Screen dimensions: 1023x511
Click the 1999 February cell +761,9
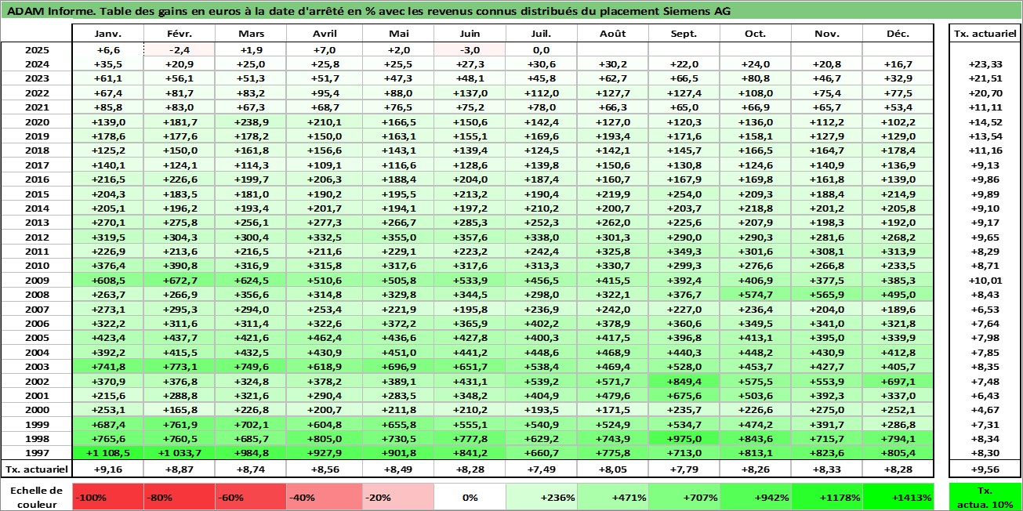180,425
